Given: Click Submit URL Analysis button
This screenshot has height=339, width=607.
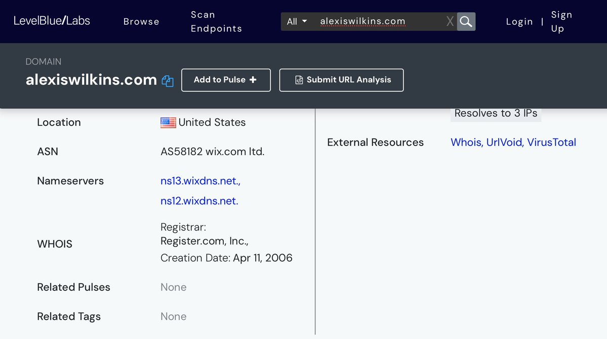Looking at the screenshot, I should (341, 80).
